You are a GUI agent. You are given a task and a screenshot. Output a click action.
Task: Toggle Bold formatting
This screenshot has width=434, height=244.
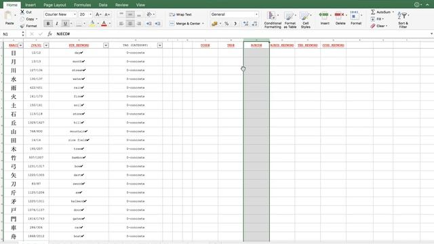tap(48, 24)
